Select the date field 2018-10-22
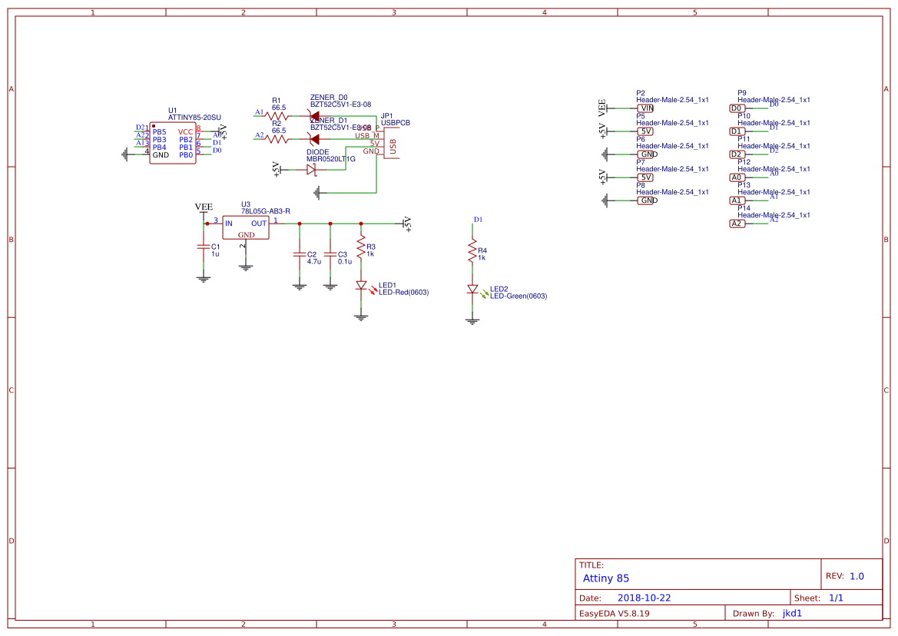The height and width of the screenshot is (636, 898). 644,598
